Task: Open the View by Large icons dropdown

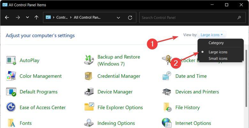Action: pyautogui.click(x=212, y=35)
